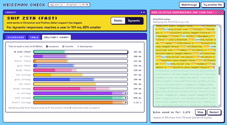Click the gzip (fast) row label
This screenshot has width=227, height=125.
pyautogui.click(x=24, y=66)
